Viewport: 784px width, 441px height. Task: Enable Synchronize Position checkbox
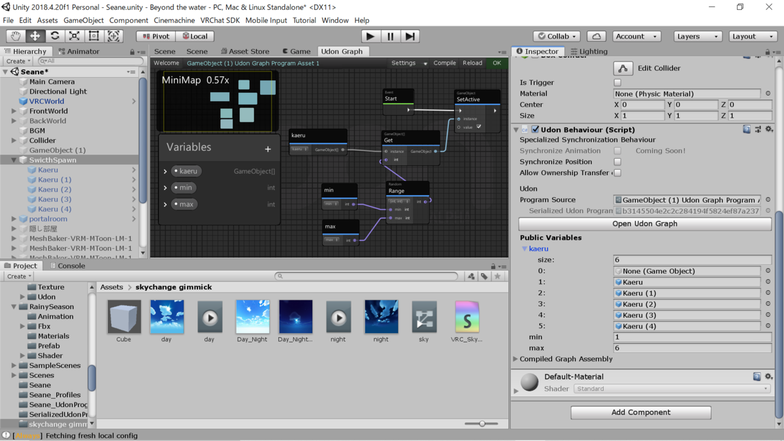pos(617,161)
